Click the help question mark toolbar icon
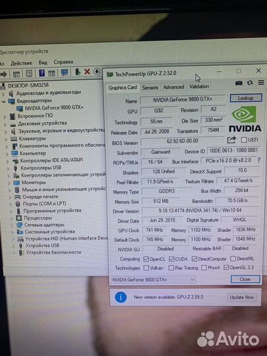The height and width of the screenshot is (356, 267). (42, 73)
